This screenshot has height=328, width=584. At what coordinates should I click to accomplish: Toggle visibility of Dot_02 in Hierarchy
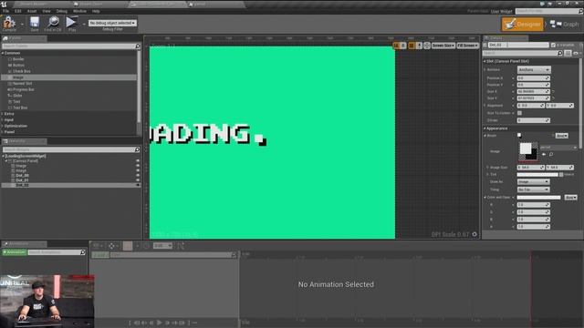click(x=138, y=185)
